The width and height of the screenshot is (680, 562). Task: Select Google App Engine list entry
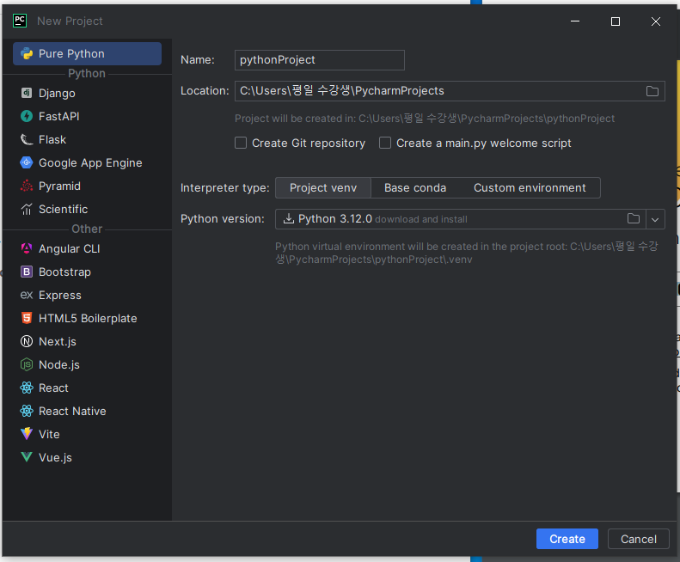coord(87,162)
